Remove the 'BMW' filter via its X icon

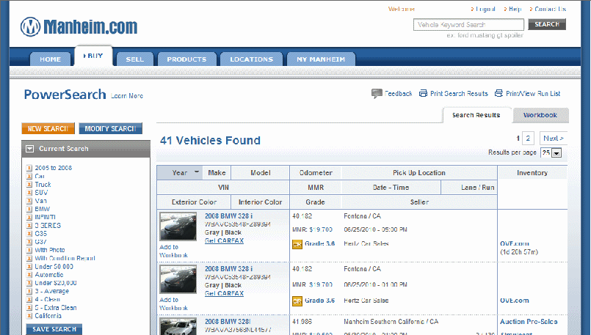[29, 209]
